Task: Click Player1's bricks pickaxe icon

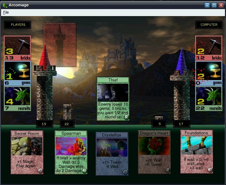Action: (x=17, y=45)
